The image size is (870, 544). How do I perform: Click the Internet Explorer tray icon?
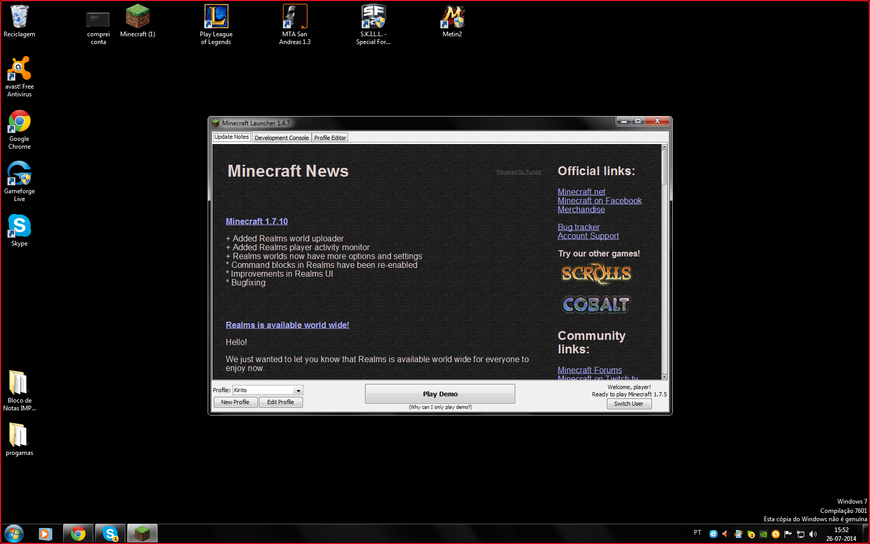tap(713, 534)
